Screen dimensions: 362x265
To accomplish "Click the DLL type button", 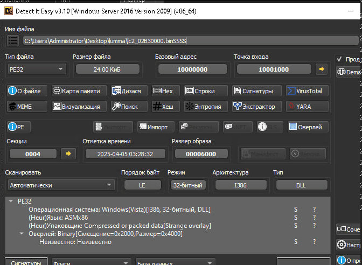I will tap(302, 185).
